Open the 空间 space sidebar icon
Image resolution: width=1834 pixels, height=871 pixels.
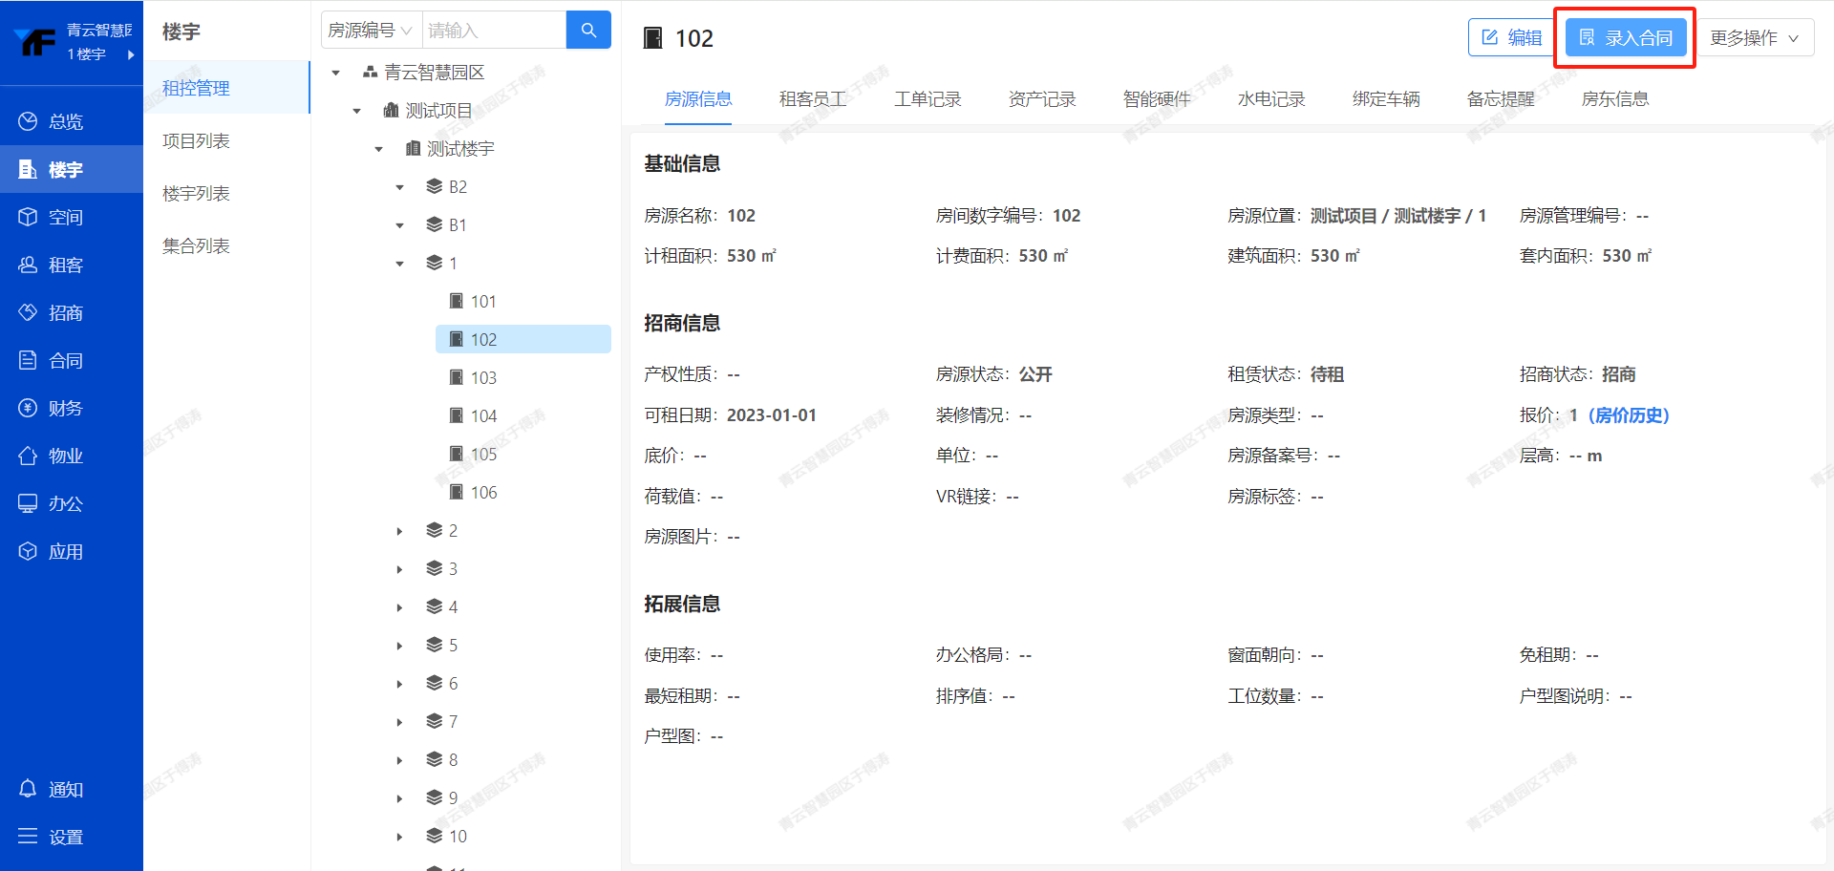coord(29,217)
